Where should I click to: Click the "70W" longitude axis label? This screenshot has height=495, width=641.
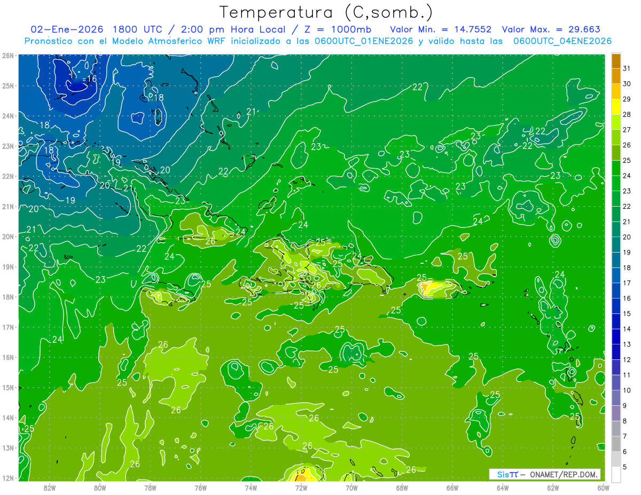click(351, 488)
